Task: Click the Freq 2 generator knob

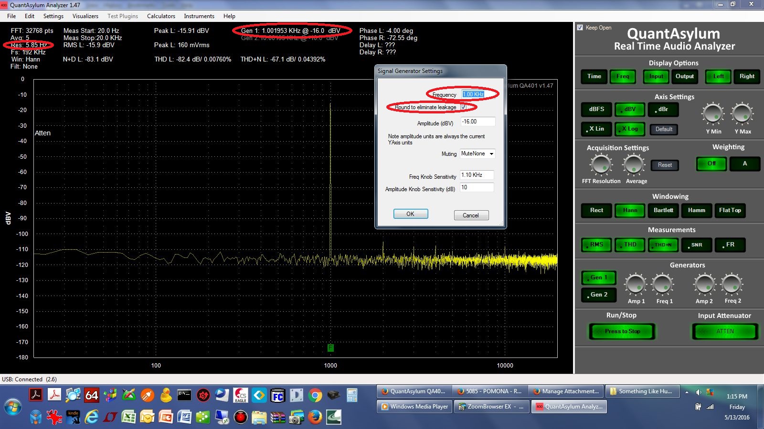Action: 732,284
